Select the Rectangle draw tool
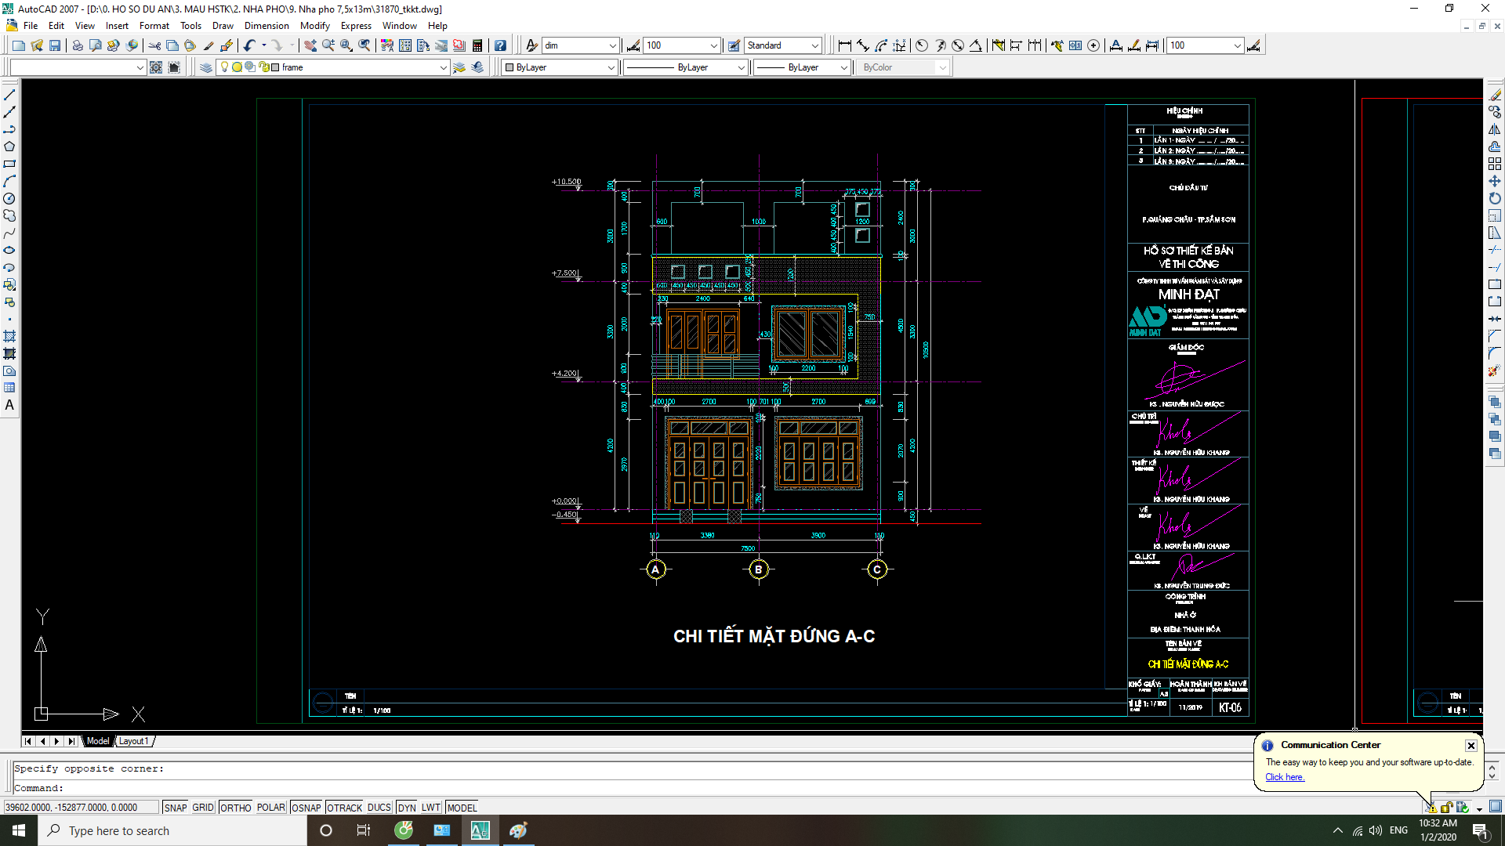 9,164
